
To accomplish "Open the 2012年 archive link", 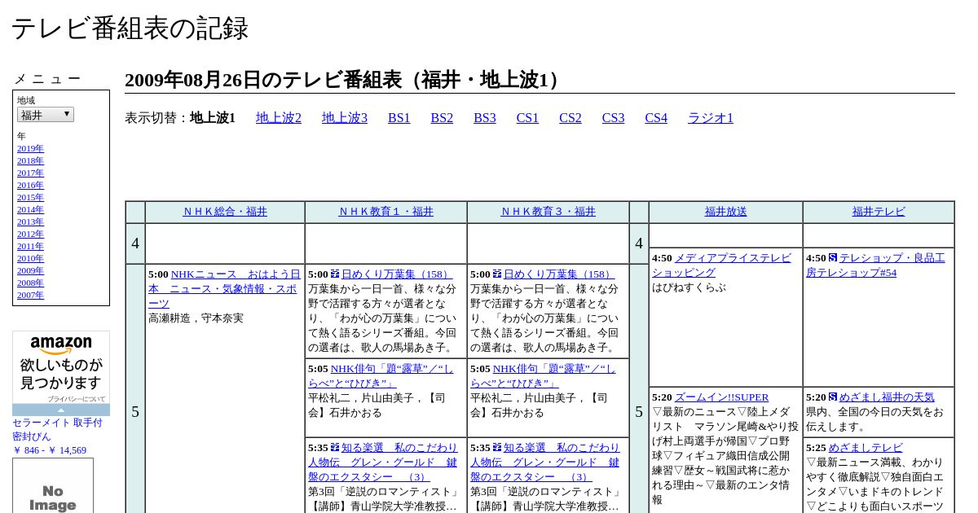I will (x=30, y=234).
